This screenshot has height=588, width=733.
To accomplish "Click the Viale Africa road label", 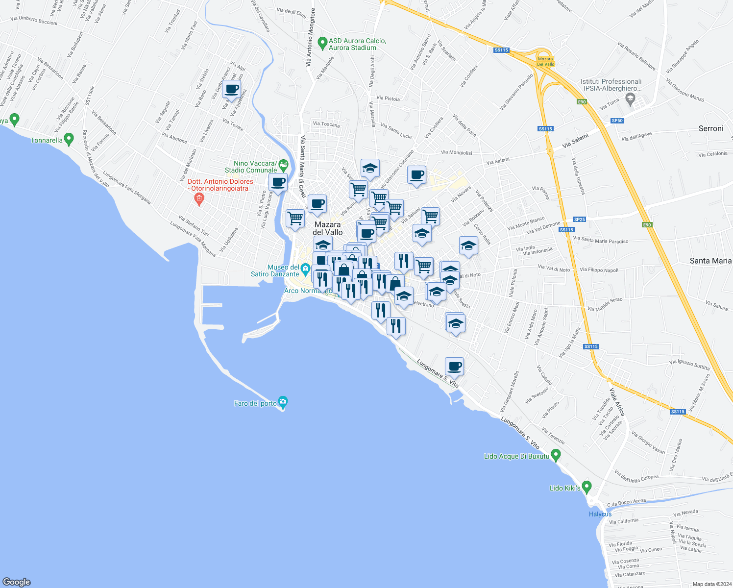I will click(x=617, y=402).
